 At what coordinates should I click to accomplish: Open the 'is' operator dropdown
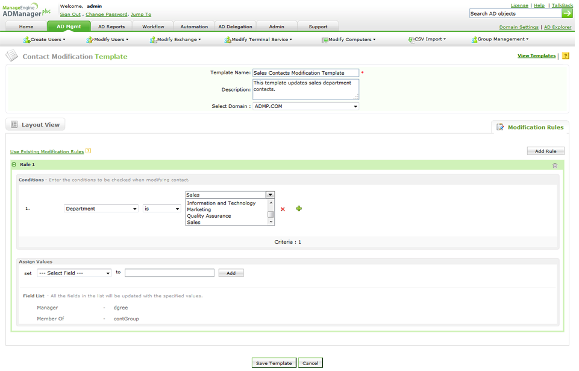click(x=161, y=209)
